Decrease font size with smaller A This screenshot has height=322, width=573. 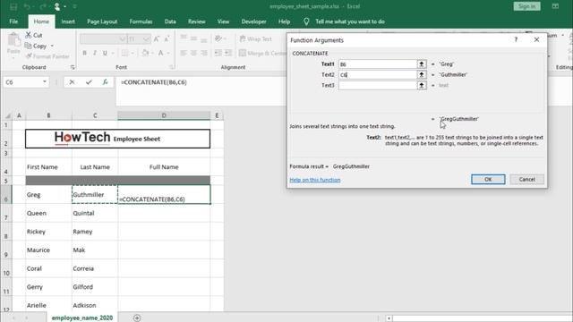point(167,38)
